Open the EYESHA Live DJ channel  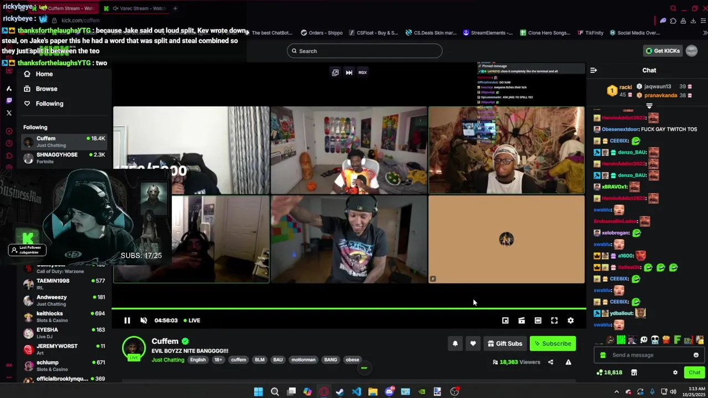[64, 333]
